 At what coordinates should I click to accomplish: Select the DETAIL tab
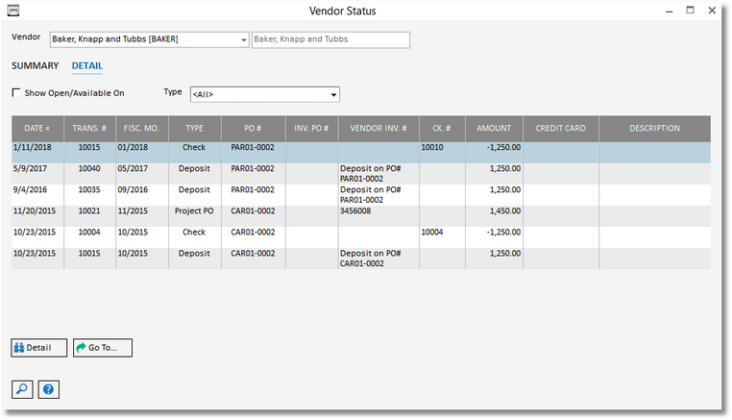[x=87, y=66]
